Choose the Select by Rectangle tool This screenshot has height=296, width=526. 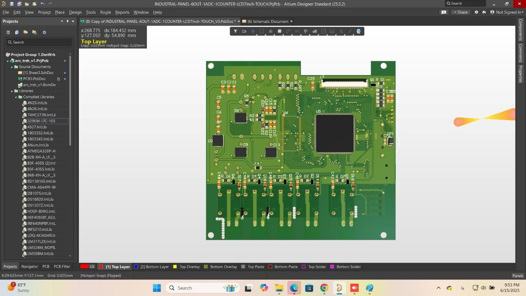tap(262, 31)
